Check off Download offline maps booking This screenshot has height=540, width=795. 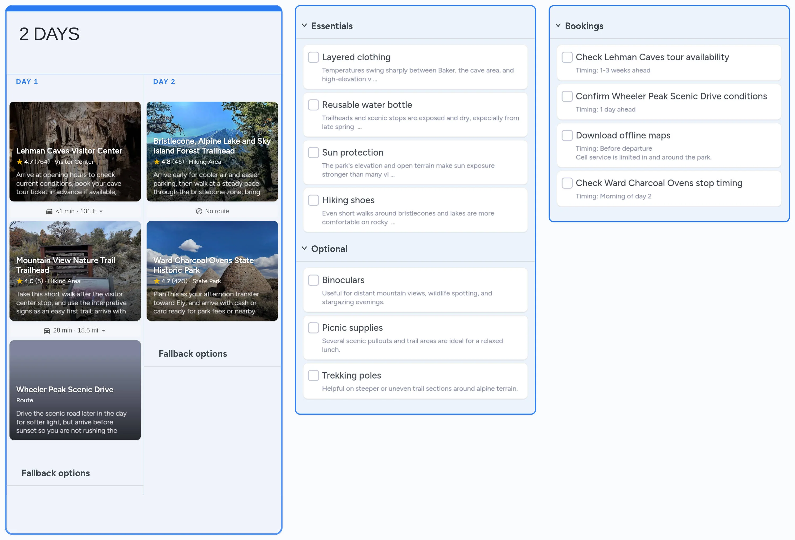[x=567, y=135]
